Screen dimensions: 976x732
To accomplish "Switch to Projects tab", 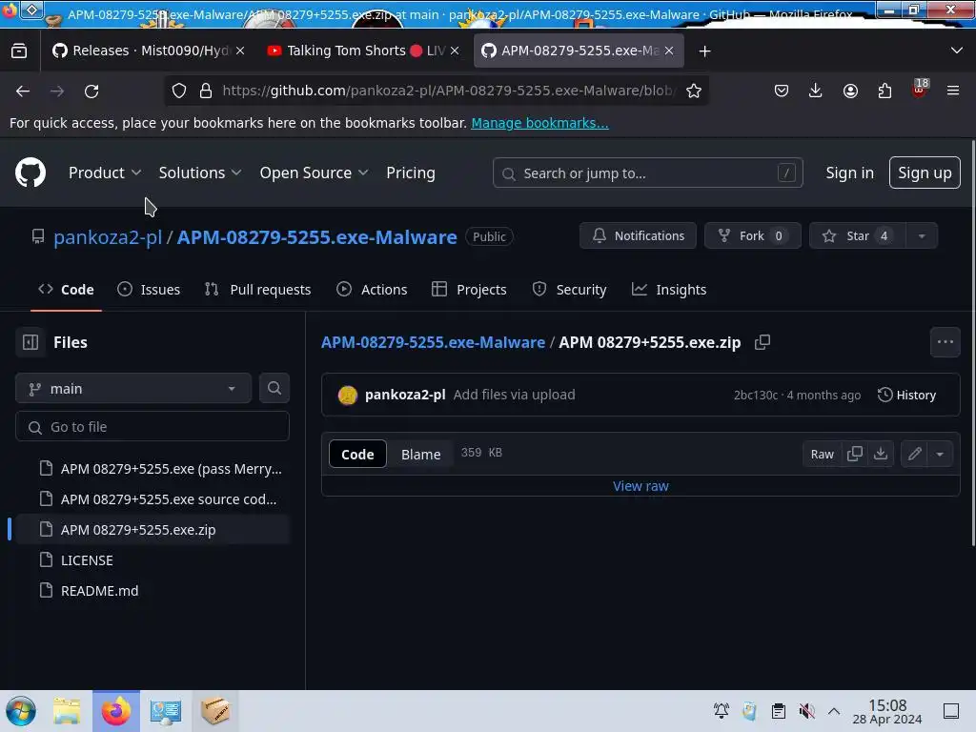I will (469, 290).
